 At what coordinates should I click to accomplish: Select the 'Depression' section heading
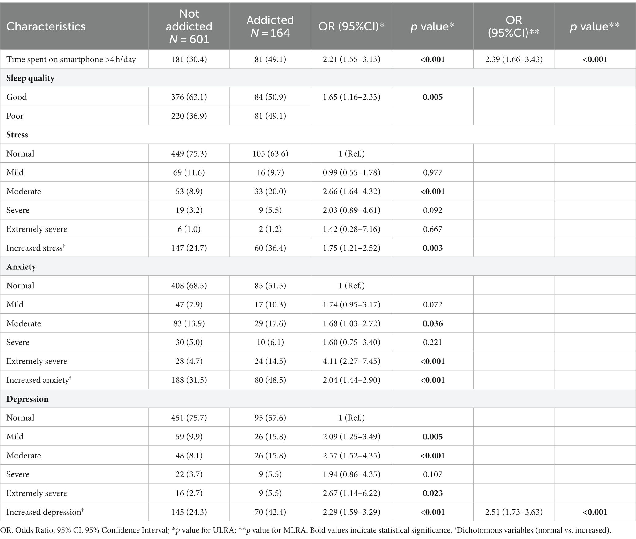(27, 399)
